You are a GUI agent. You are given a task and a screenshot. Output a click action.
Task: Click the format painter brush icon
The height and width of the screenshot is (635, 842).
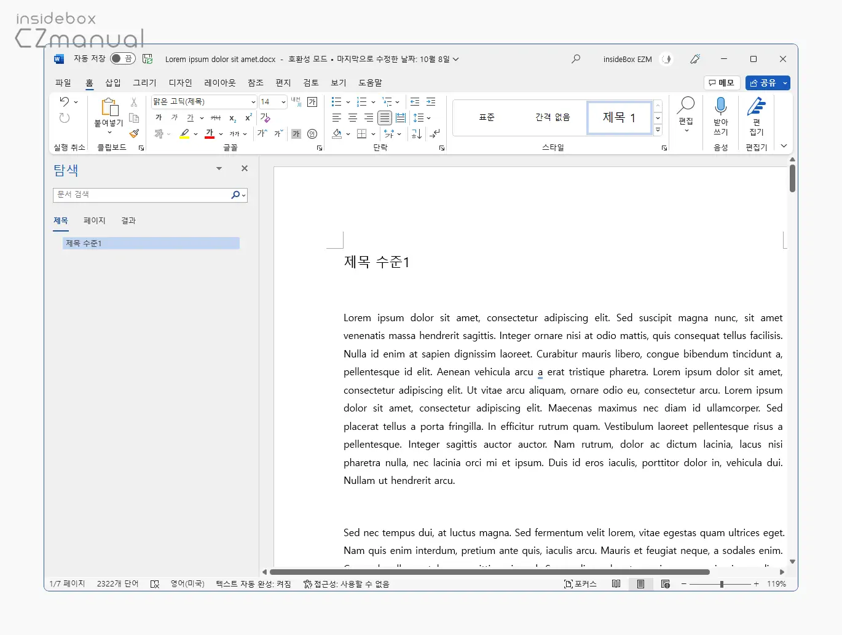(x=135, y=133)
